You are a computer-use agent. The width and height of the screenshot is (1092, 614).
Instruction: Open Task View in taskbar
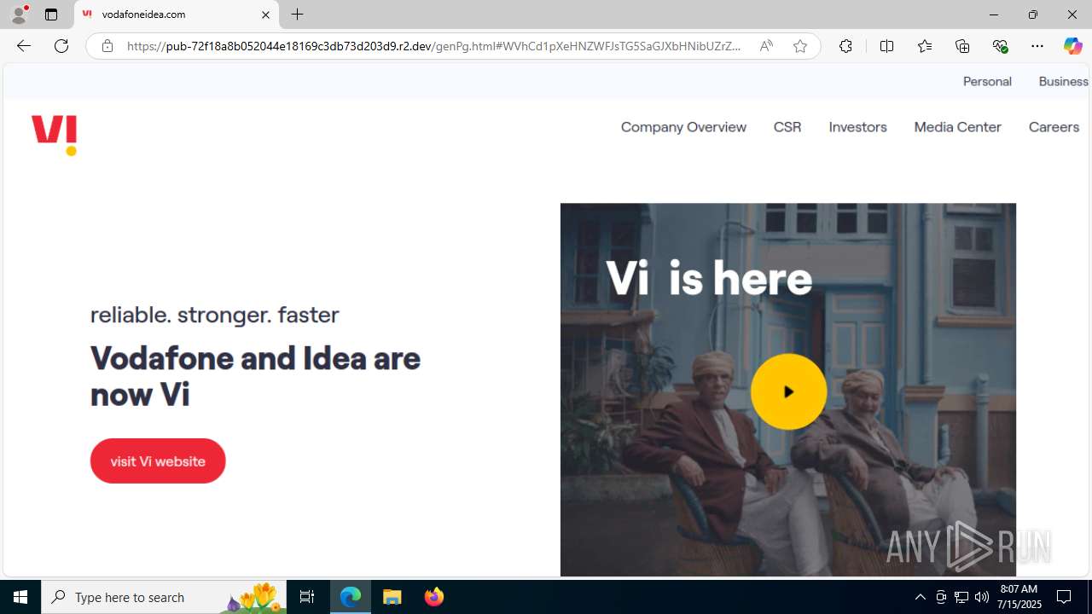click(x=307, y=597)
